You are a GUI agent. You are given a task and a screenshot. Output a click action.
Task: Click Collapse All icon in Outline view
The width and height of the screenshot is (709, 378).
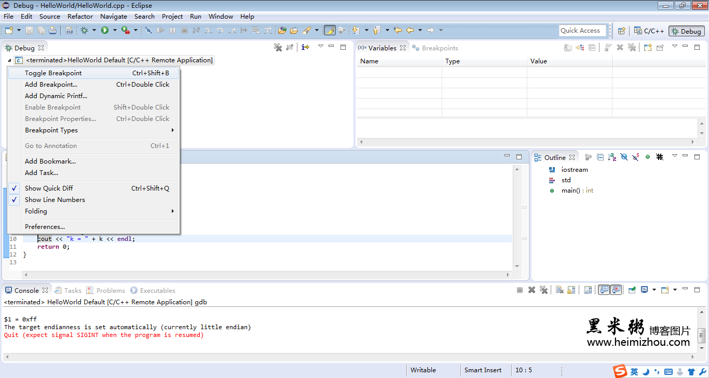tap(600, 157)
